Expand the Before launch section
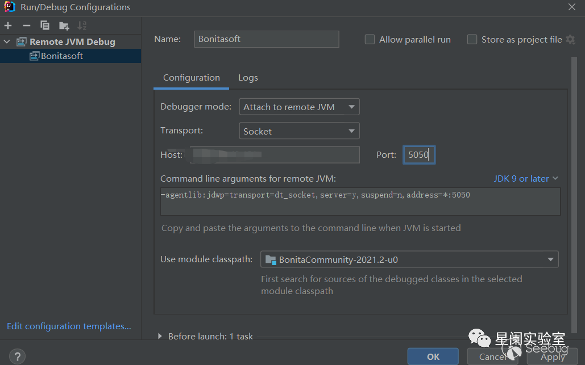585x365 pixels. coord(160,336)
